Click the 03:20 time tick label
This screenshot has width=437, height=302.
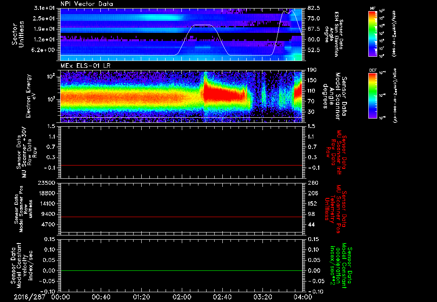pos(263,297)
